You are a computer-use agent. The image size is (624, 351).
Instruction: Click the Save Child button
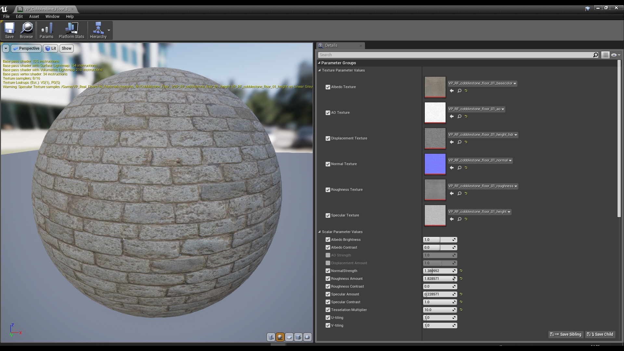tap(601, 334)
